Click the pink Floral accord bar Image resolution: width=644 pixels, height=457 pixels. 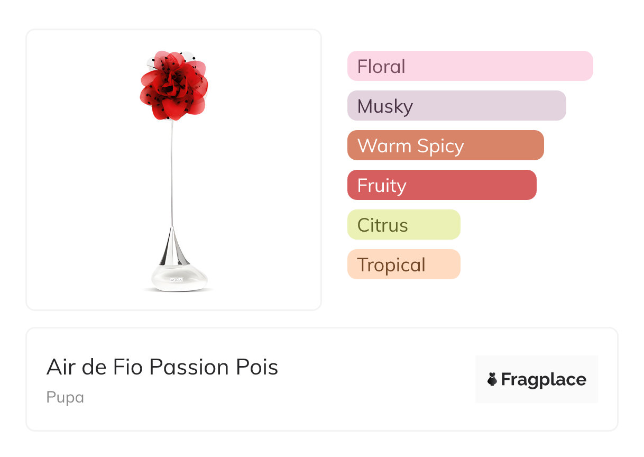(x=470, y=66)
